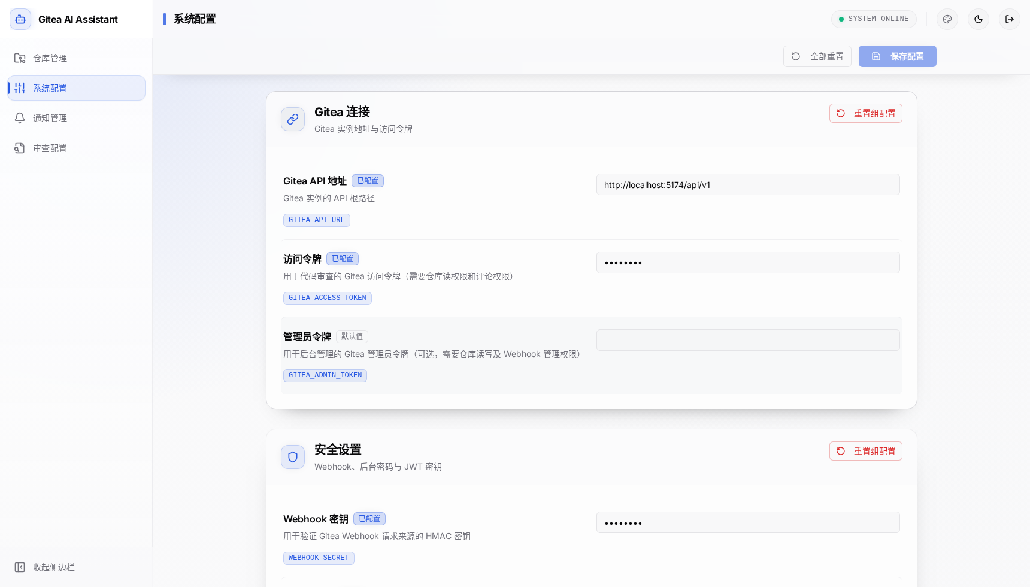This screenshot has width=1030, height=587.
Task: Focus the 访问令牌 password field
Action: point(748,262)
